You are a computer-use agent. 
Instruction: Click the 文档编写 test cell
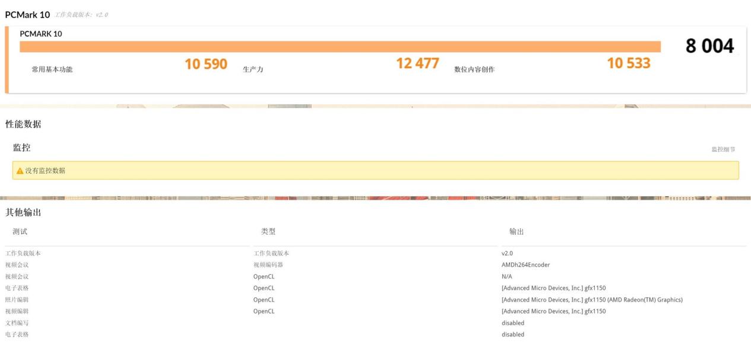click(x=17, y=323)
